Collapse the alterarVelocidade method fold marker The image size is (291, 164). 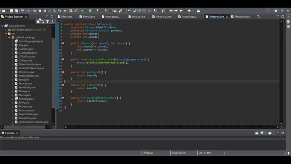coord(63,59)
